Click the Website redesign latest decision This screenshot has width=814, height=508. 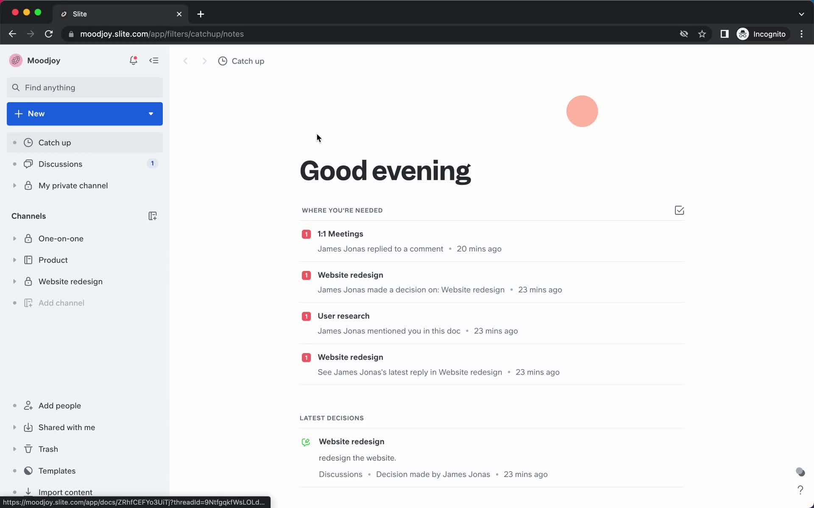point(351,441)
